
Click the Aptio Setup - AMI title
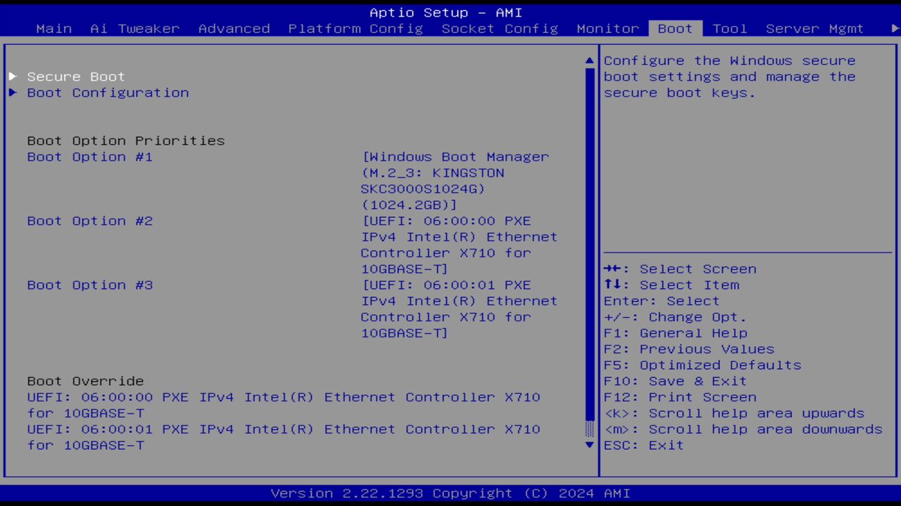coord(446,13)
